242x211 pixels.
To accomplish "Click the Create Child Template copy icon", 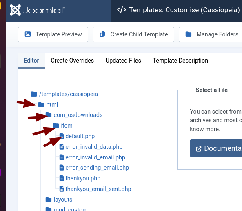I will [102, 34].
